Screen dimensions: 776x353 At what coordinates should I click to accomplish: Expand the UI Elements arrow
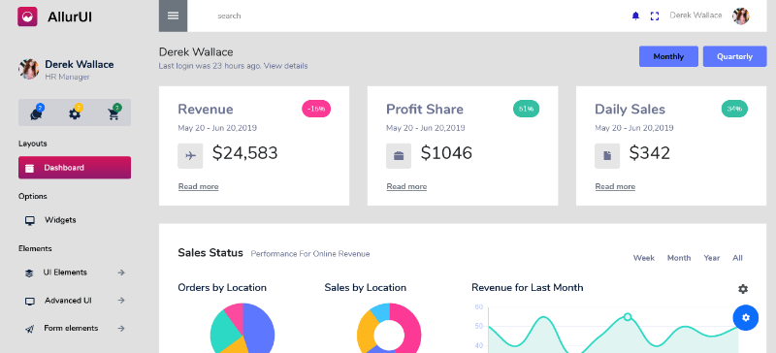(121, 273)
